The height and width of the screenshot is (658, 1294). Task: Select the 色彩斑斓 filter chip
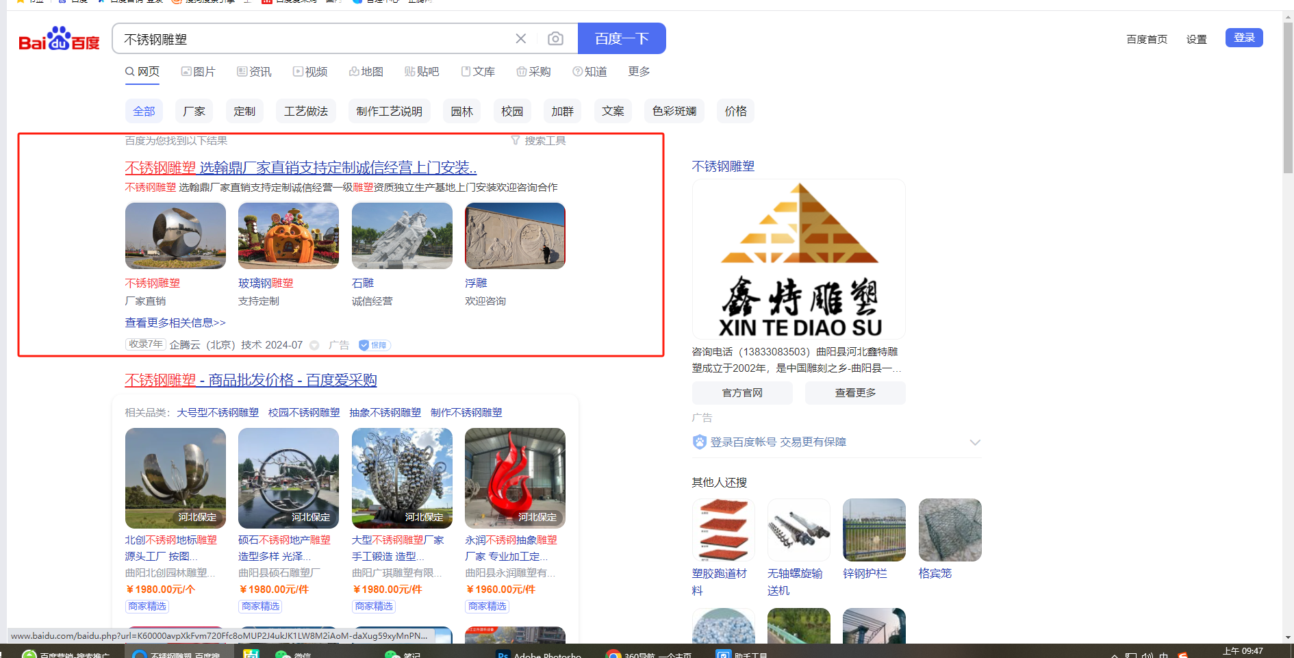[674, 111]
